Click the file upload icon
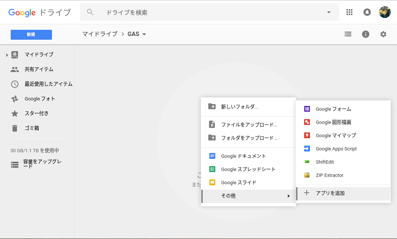Viewport: 397px width, 239px height. tap(212, 124)
